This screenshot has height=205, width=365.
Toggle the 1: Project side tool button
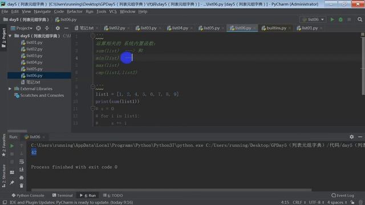pyautogui.click(x=3, y=38)
